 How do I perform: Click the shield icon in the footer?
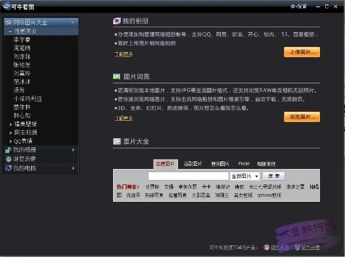(297, 247)
